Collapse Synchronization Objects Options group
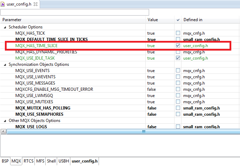The height and width of the screenshot is (167, 240). (5, 65)
